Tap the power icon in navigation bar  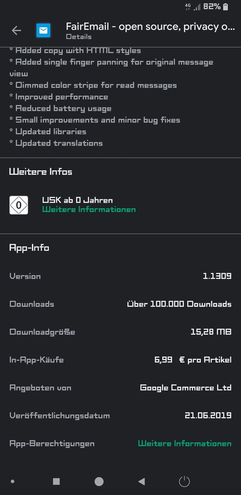click(185, 481)
